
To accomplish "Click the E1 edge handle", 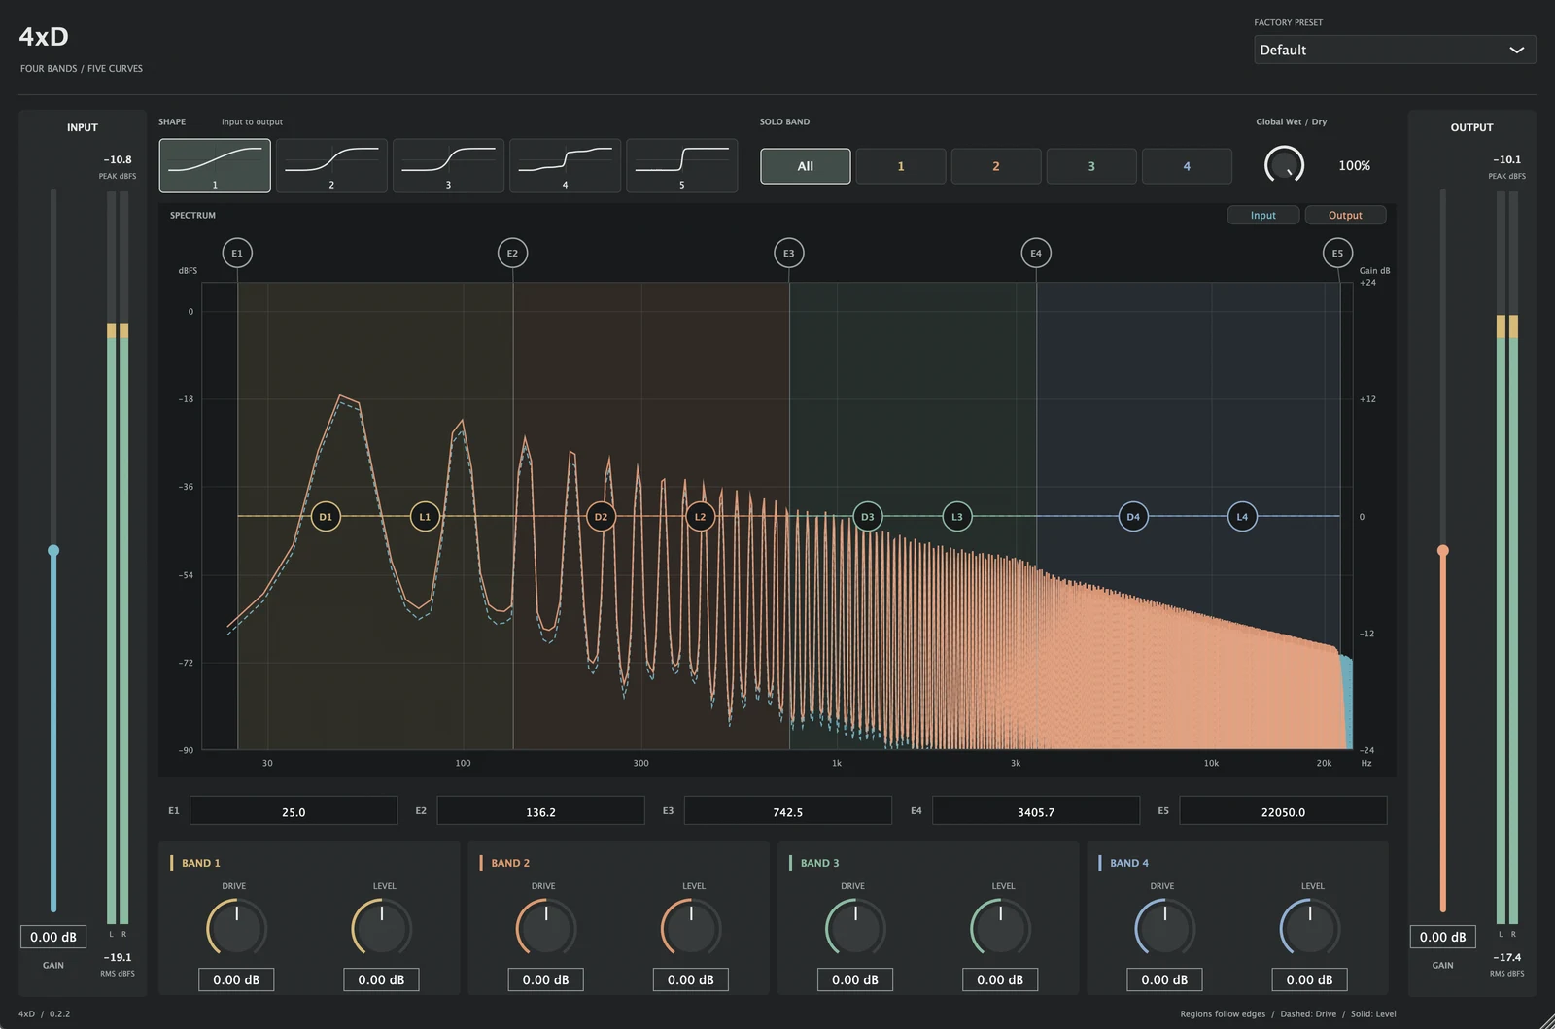I will click(237, 254).
